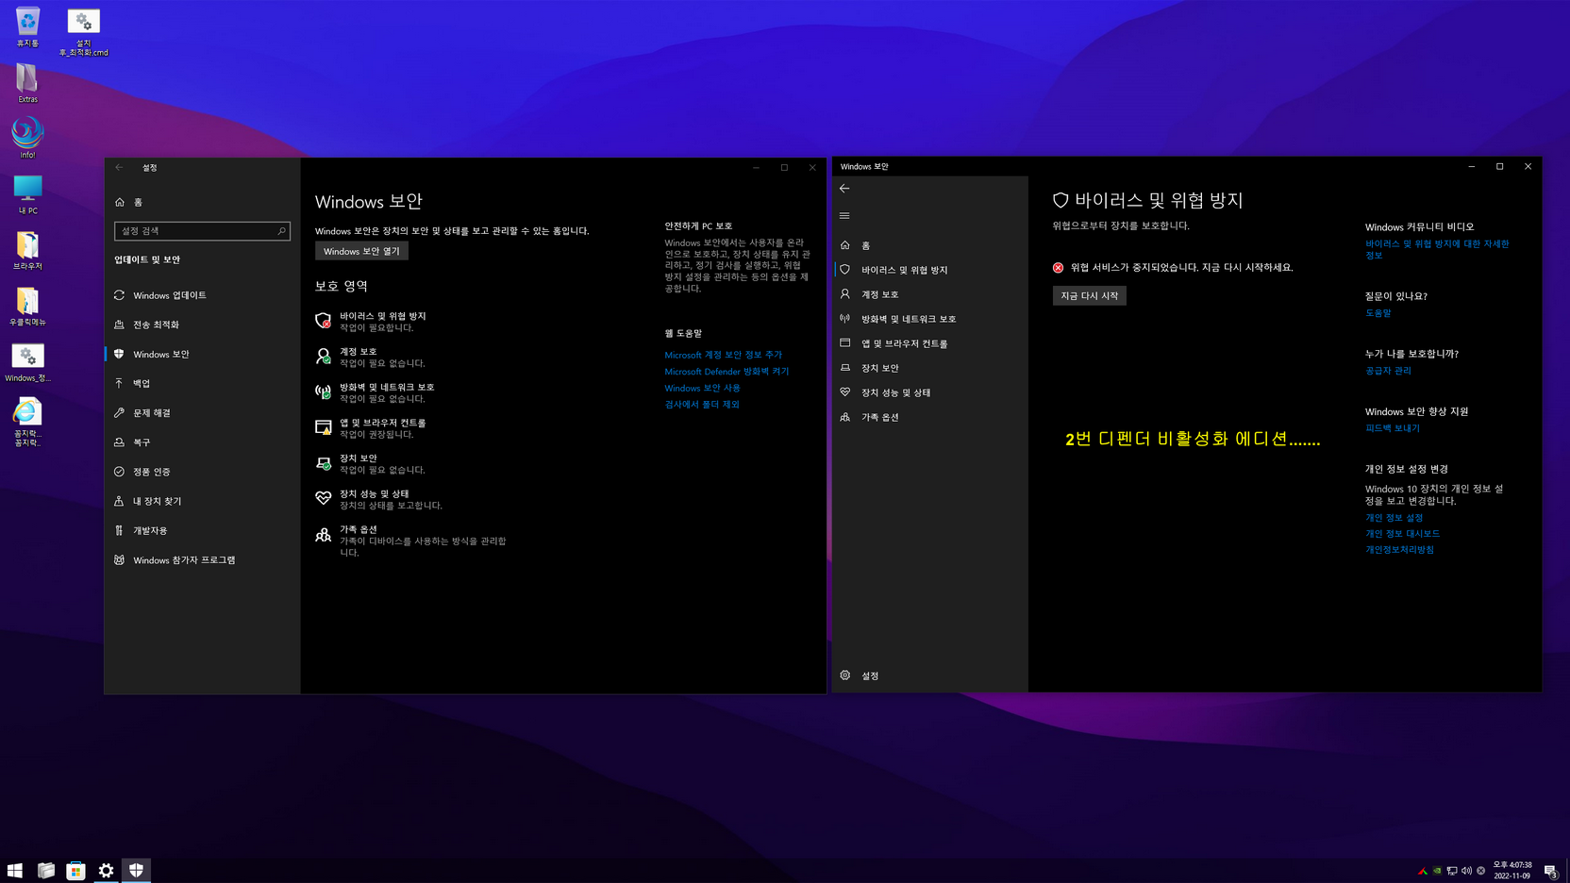Open Microsoft Defender 방화벽 켜기 link
Image resolution: width=1570 pixels, height=883 pixels.
[727, 372]
